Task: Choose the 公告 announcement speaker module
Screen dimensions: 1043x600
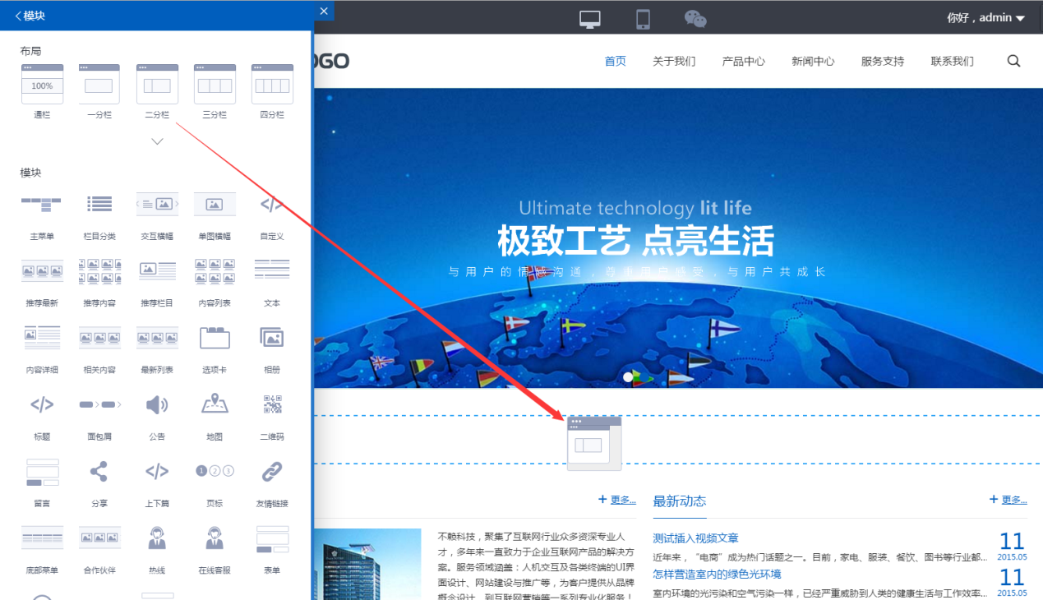Action: 157,404
